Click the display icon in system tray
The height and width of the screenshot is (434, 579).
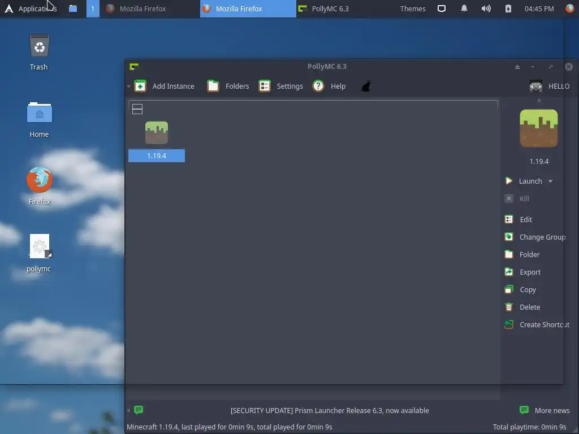tap(441, 8)
